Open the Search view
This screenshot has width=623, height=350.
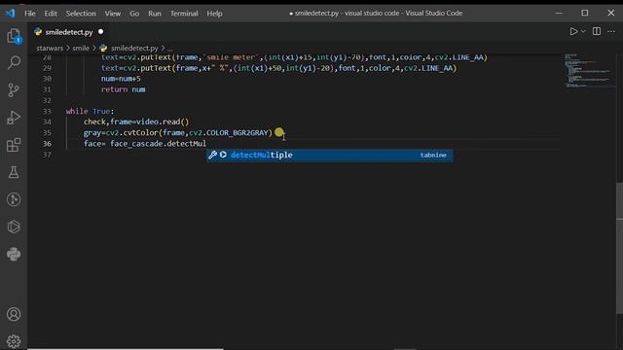(x=14, y=62)
